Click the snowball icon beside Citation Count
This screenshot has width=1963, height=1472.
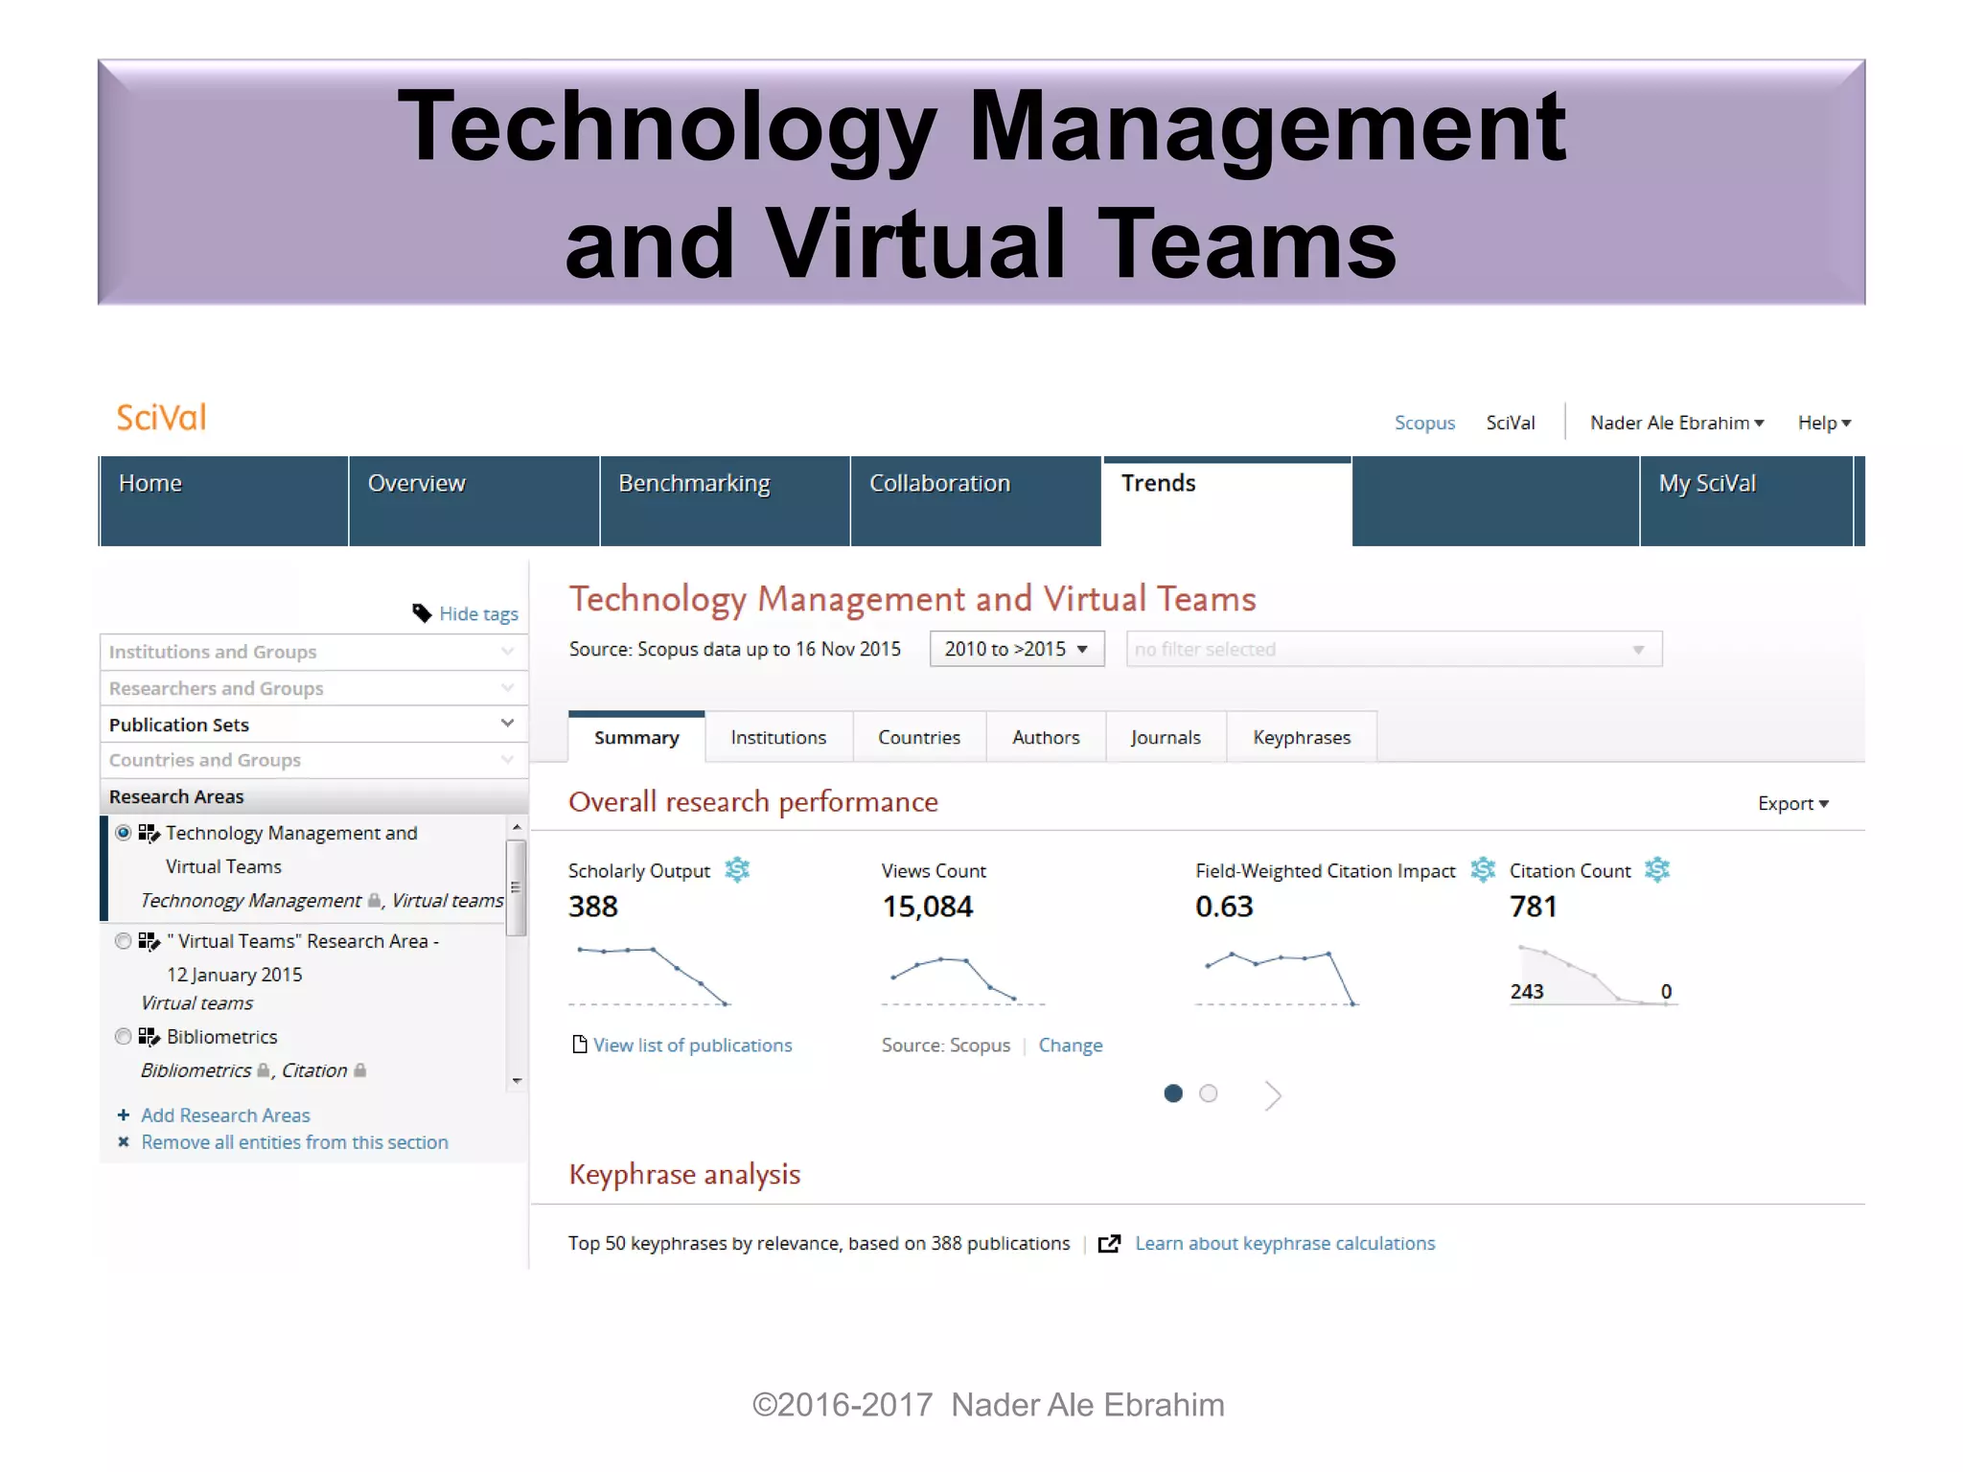pos(1657,869)
